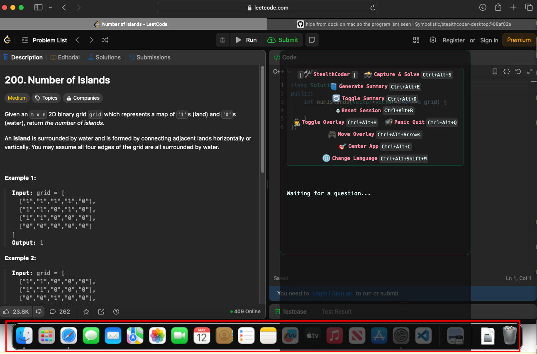
Task: Click the code editor bookmark icon
Action: click(495, 71)
